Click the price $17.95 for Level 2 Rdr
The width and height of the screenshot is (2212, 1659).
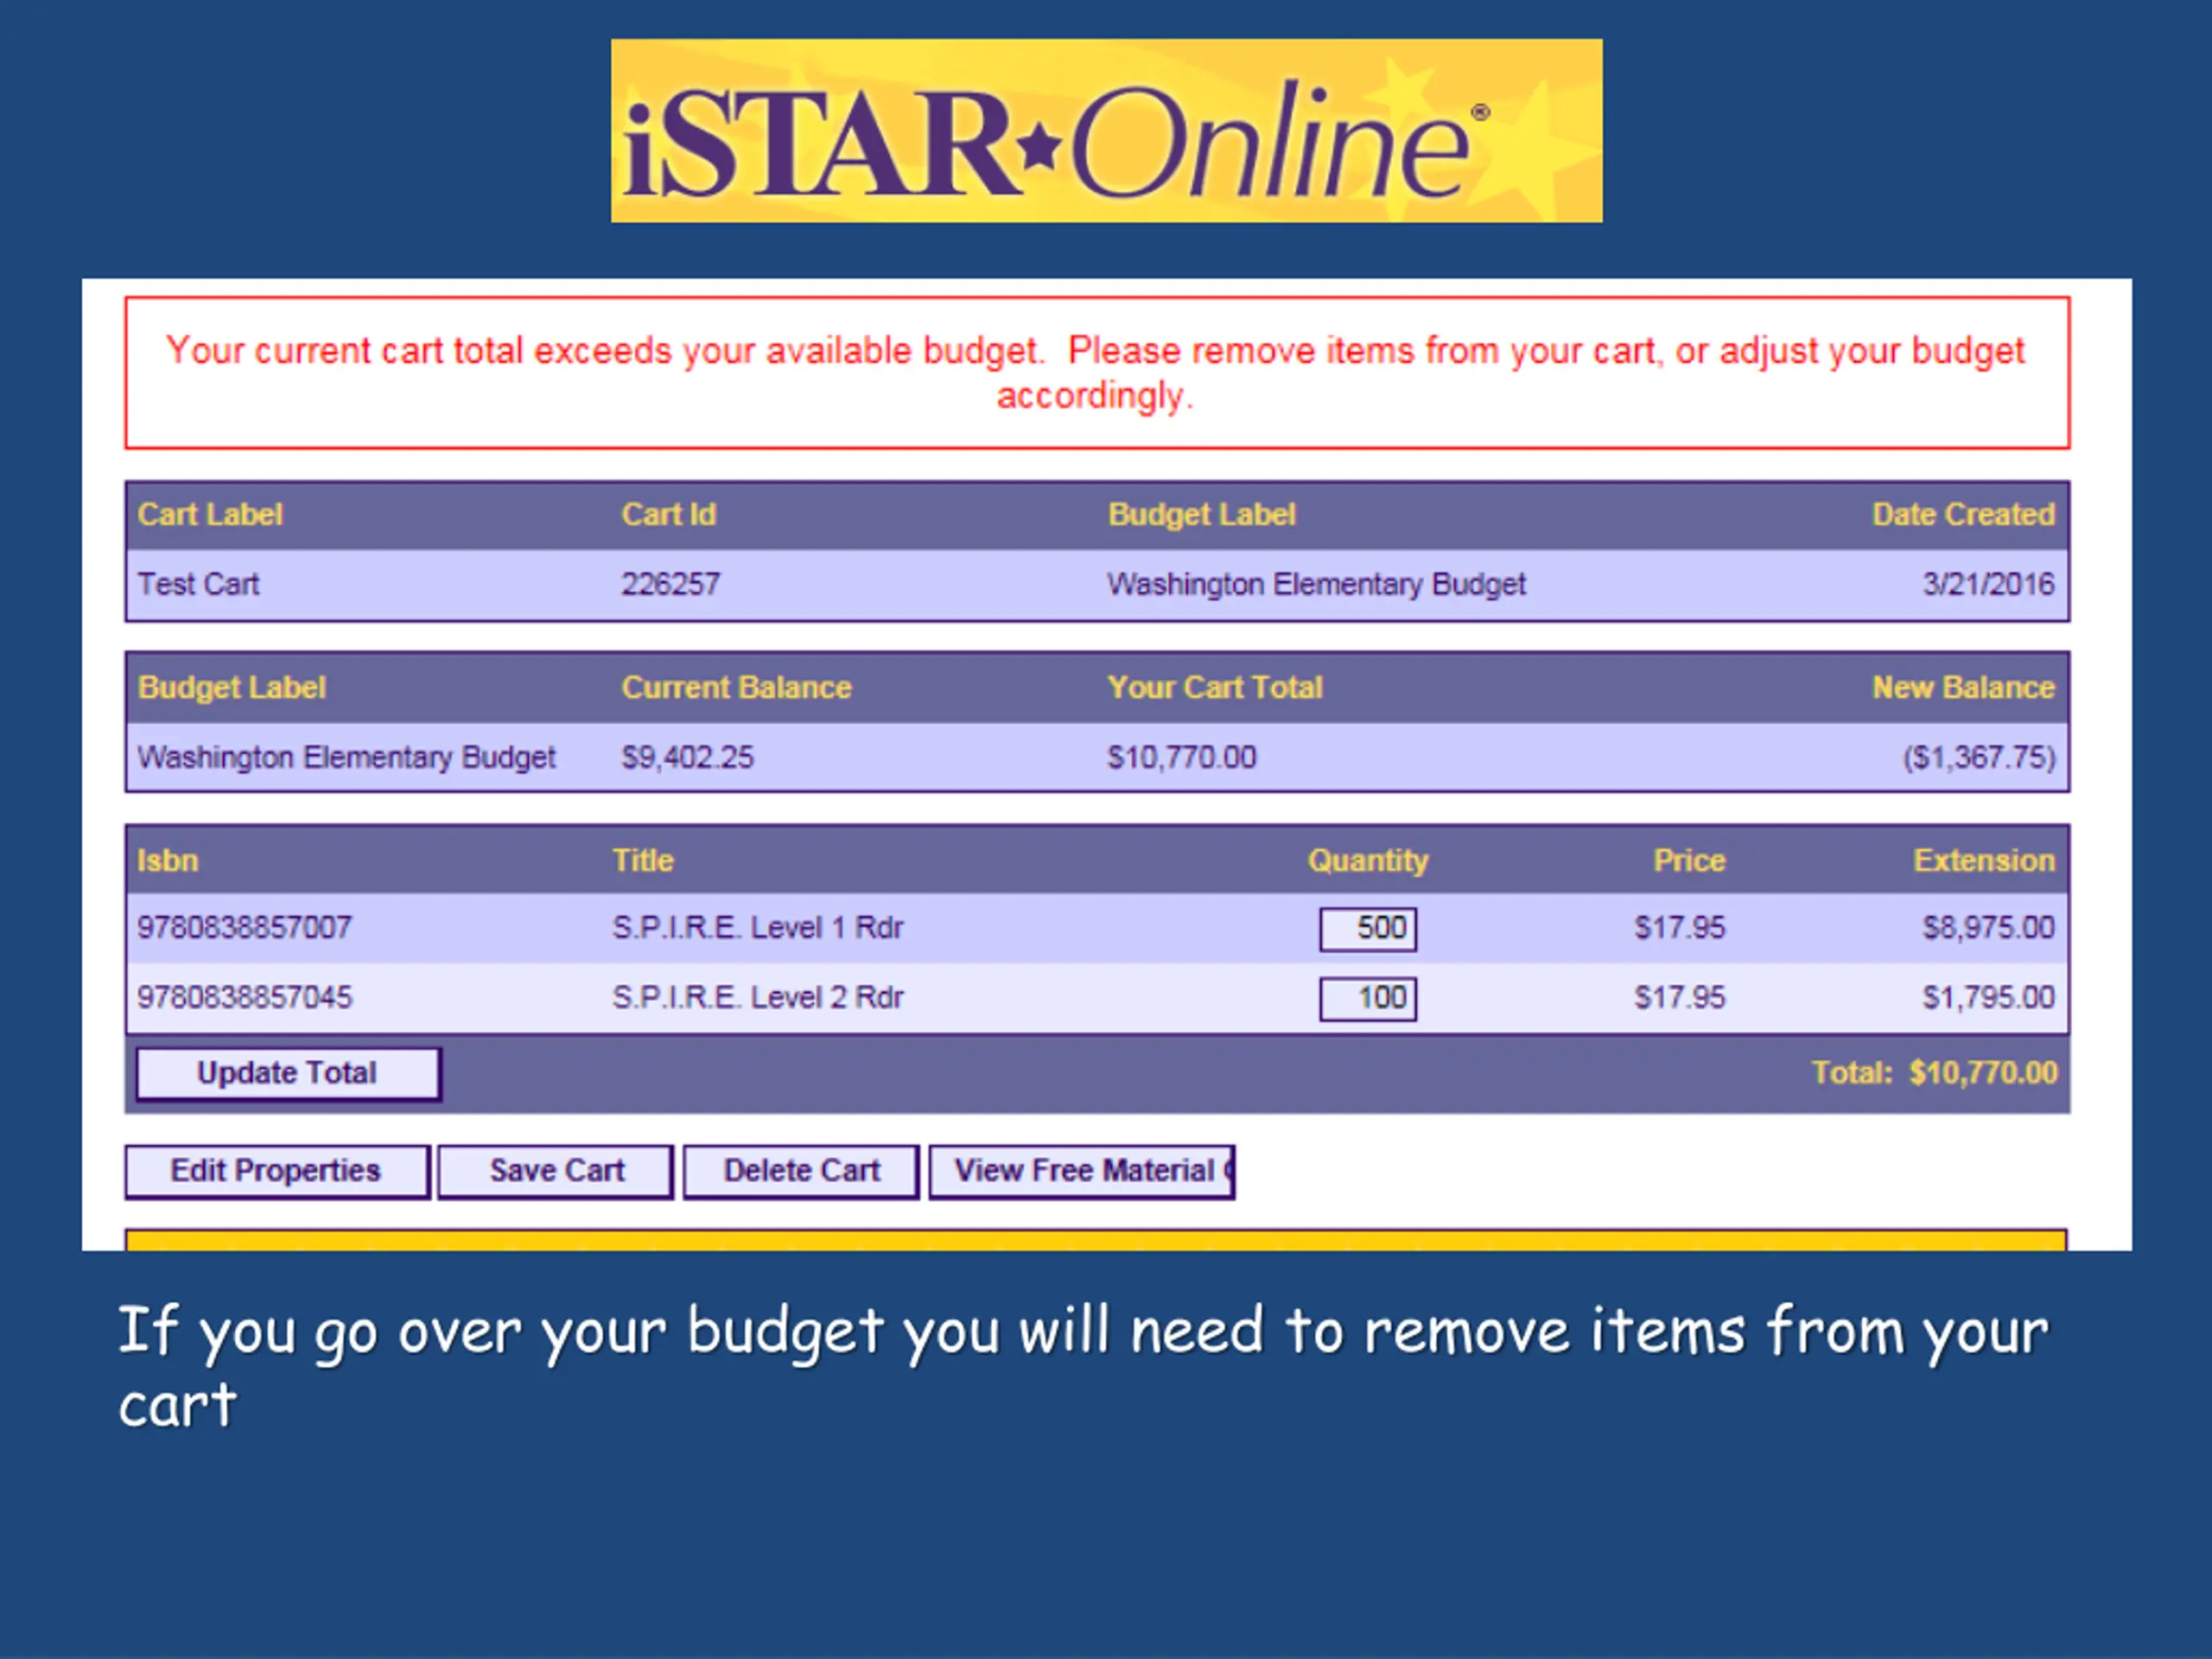(x=1679, y=998)
